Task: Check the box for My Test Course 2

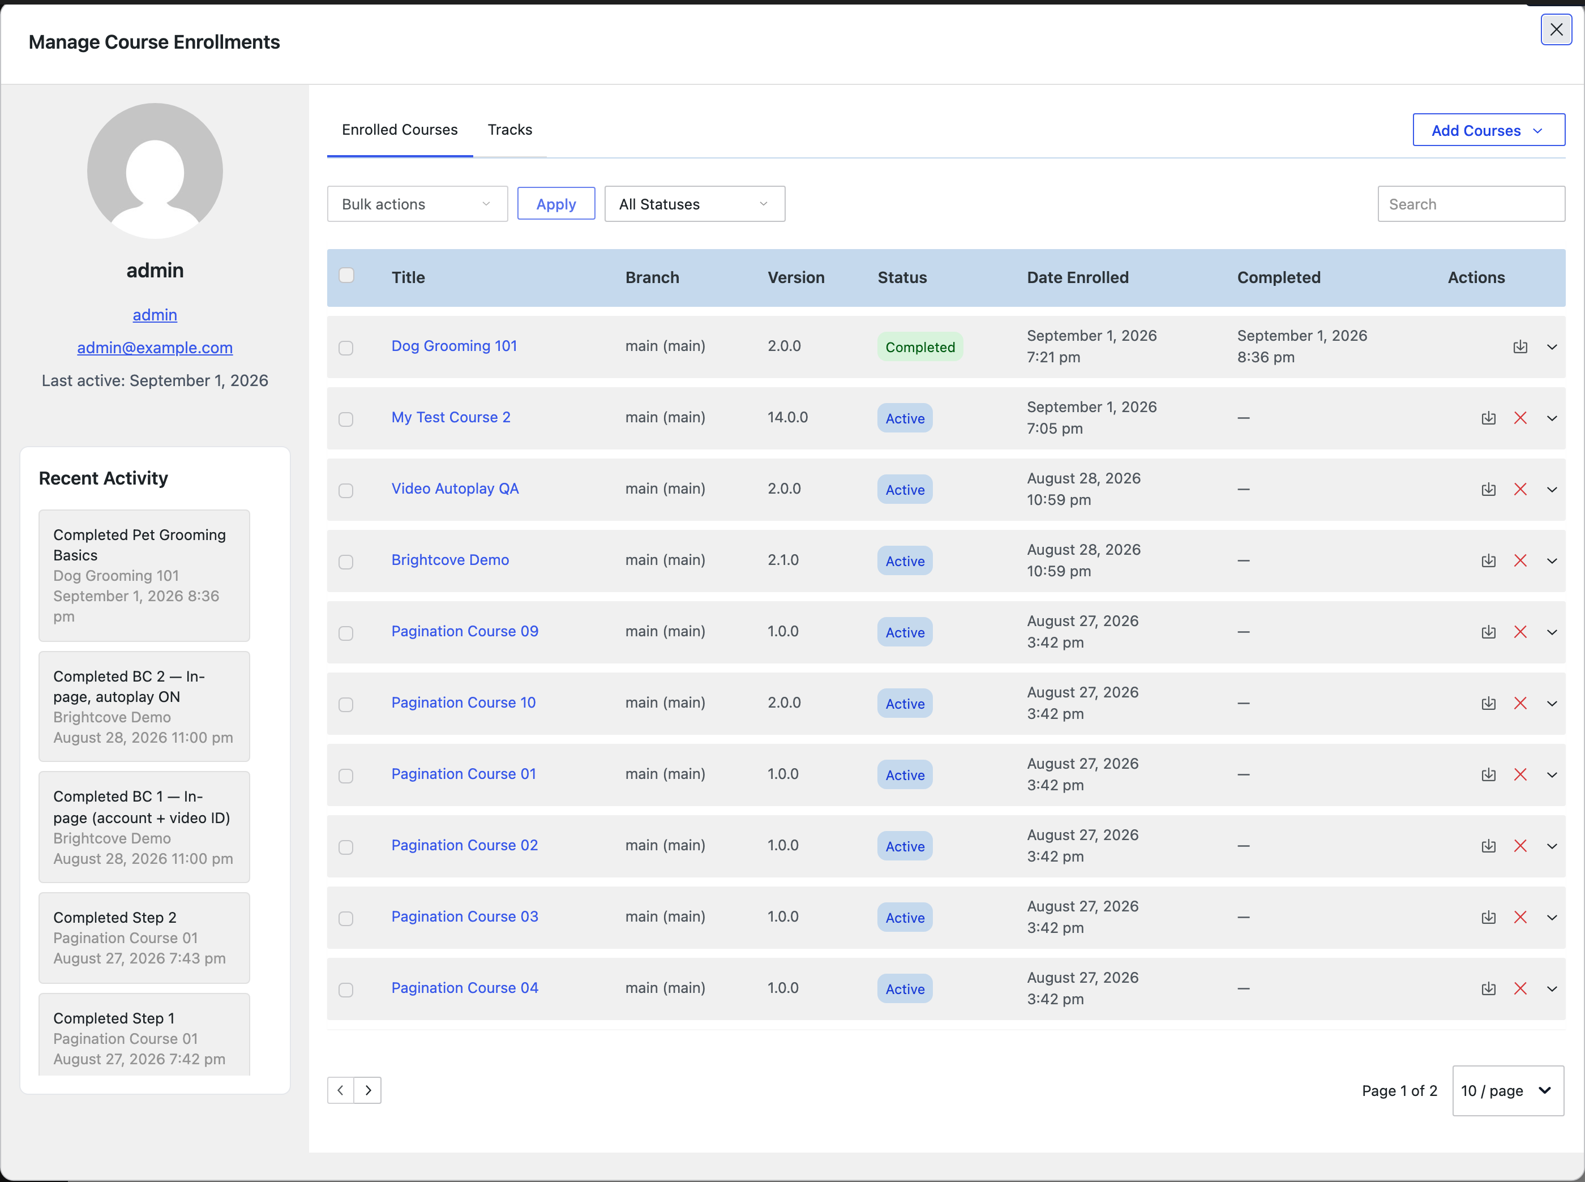Action: [x=346, y=419]
